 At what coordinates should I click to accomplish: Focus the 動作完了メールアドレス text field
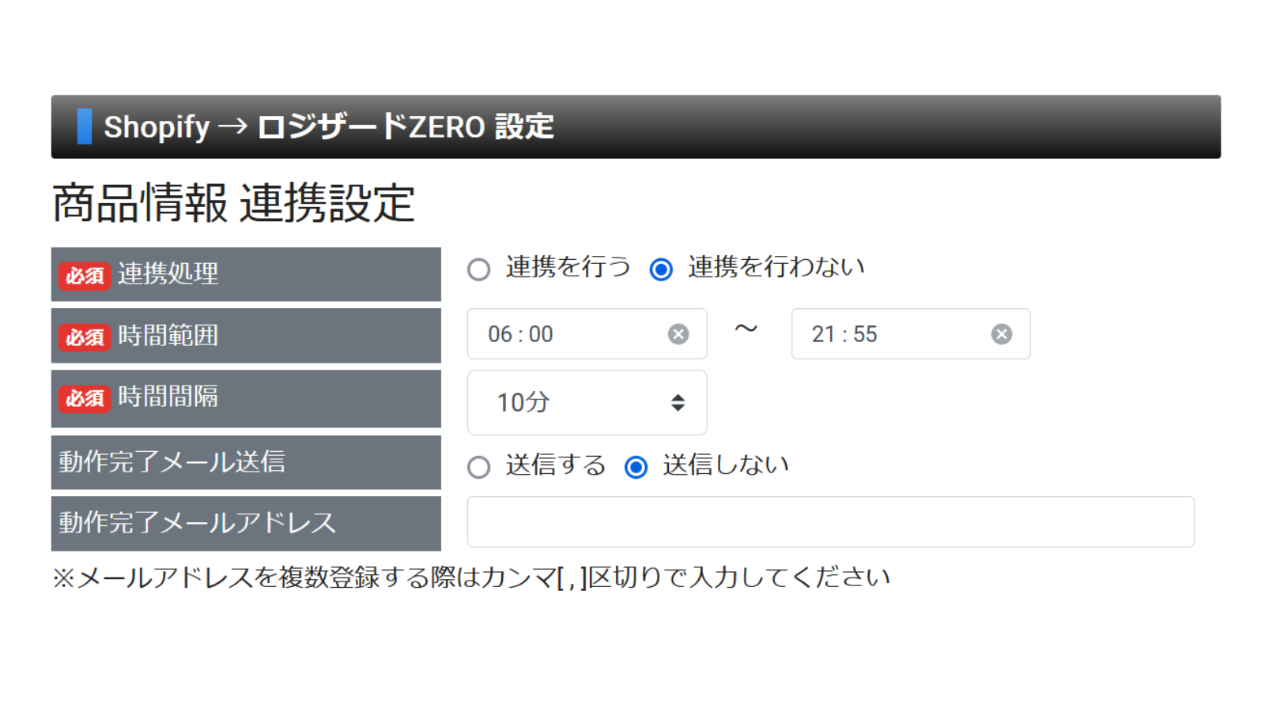(x=830, y=521)
